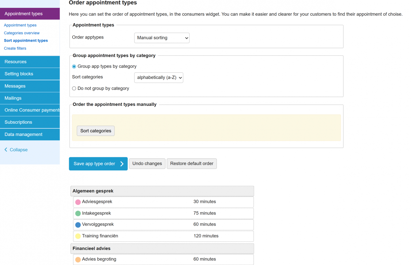Click the arrow on Save app type order
This screenshot has width=411, height=265.
pos(122,164)
